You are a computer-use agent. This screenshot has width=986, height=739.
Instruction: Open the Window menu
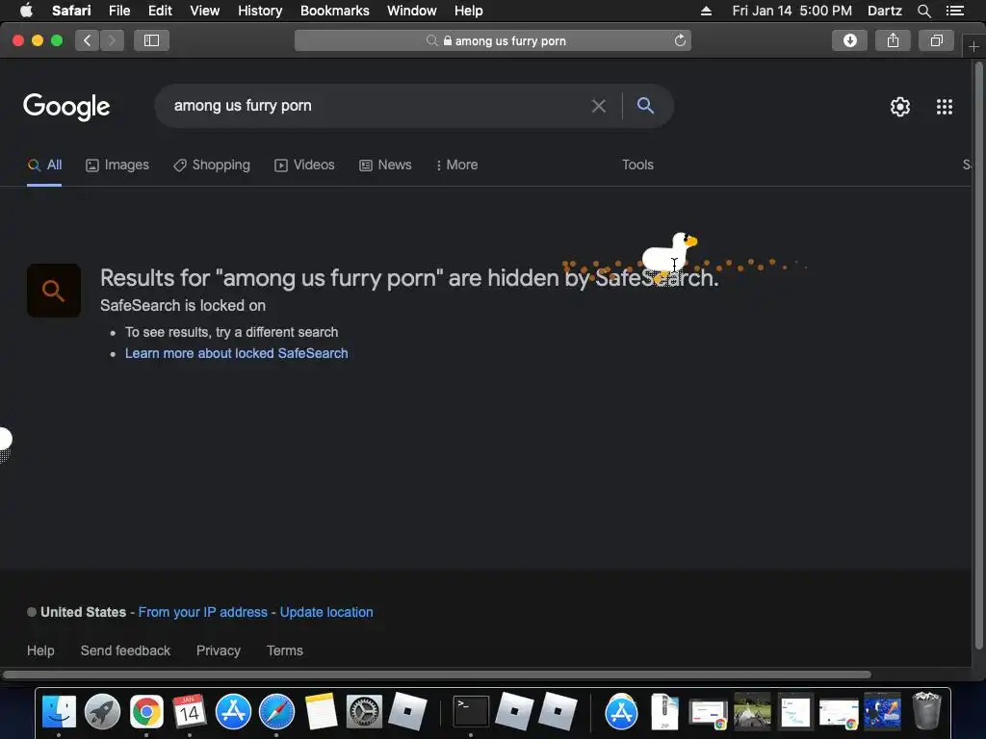[x=412, y=11]
